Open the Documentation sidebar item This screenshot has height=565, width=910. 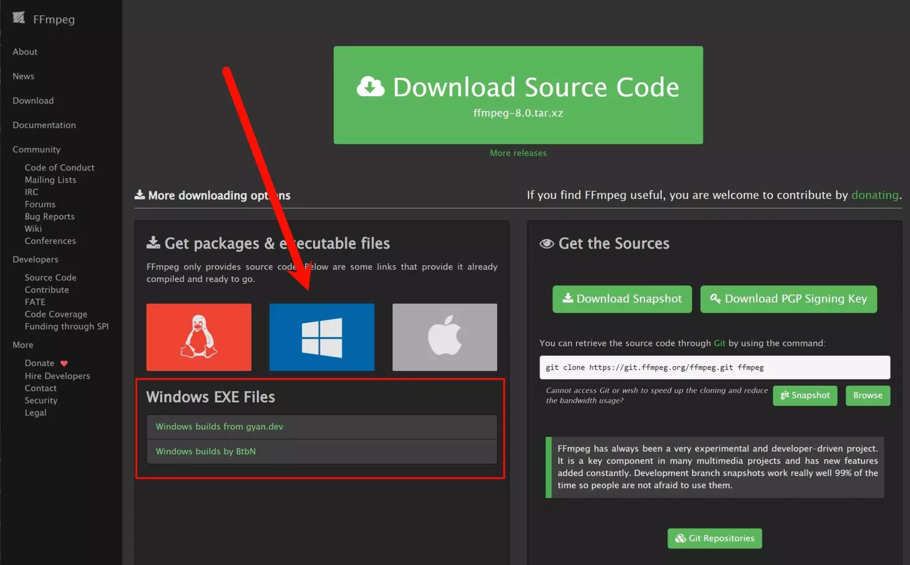[44, 125]
